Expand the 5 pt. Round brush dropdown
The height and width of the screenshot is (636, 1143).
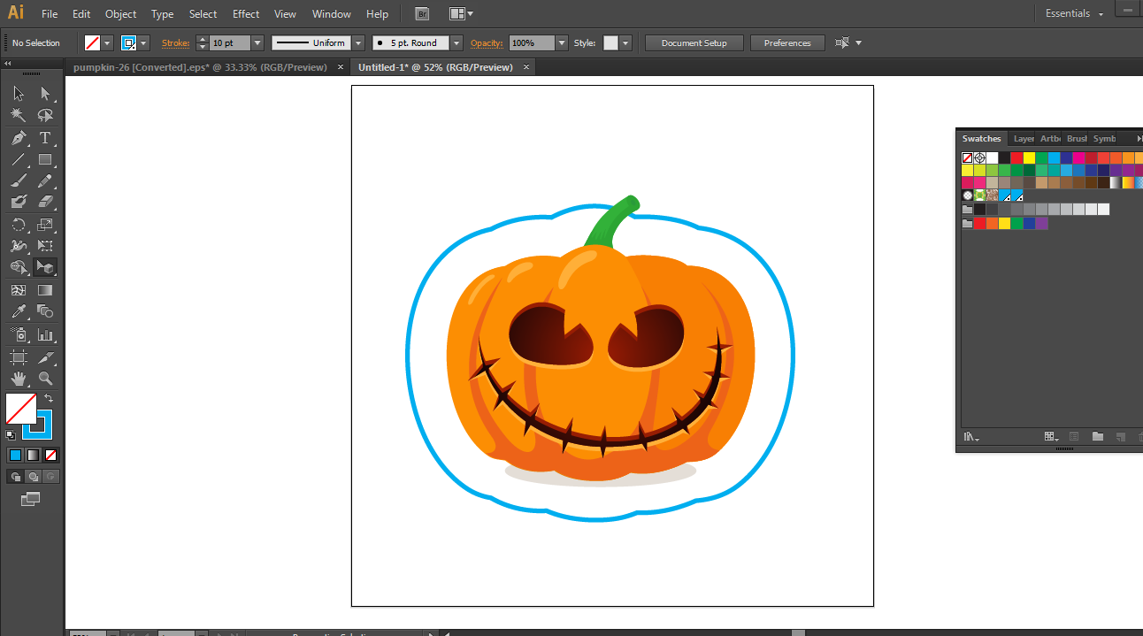(x=456, y=42)
